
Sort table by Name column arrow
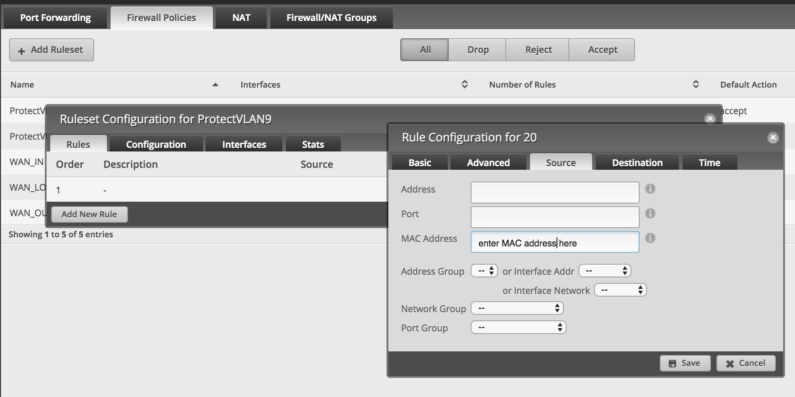215,85
